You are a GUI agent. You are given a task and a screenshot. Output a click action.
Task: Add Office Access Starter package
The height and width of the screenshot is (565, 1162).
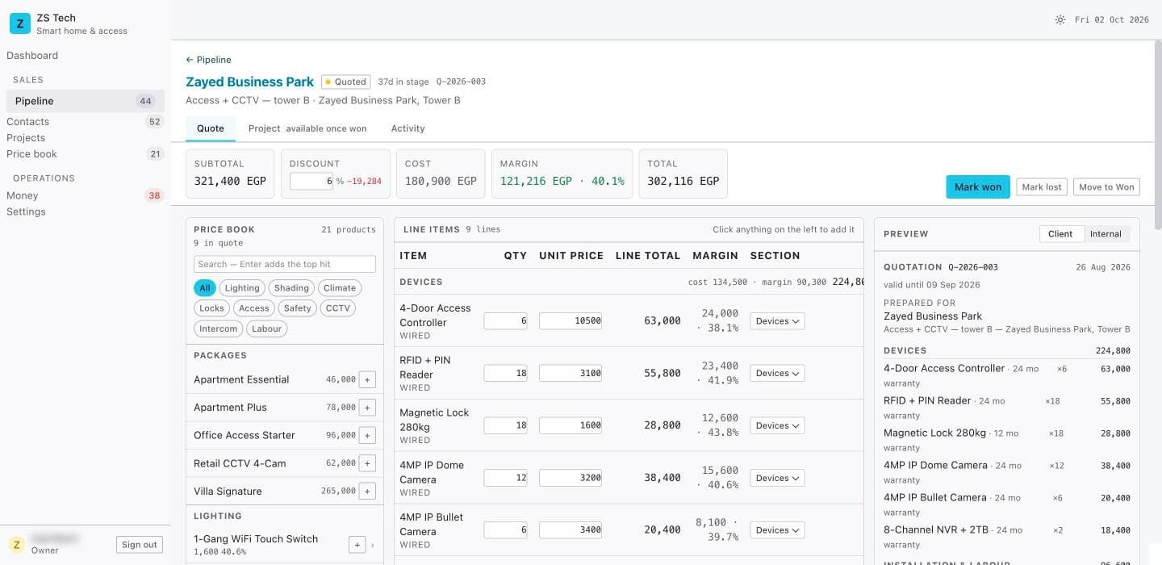[367, 435]
